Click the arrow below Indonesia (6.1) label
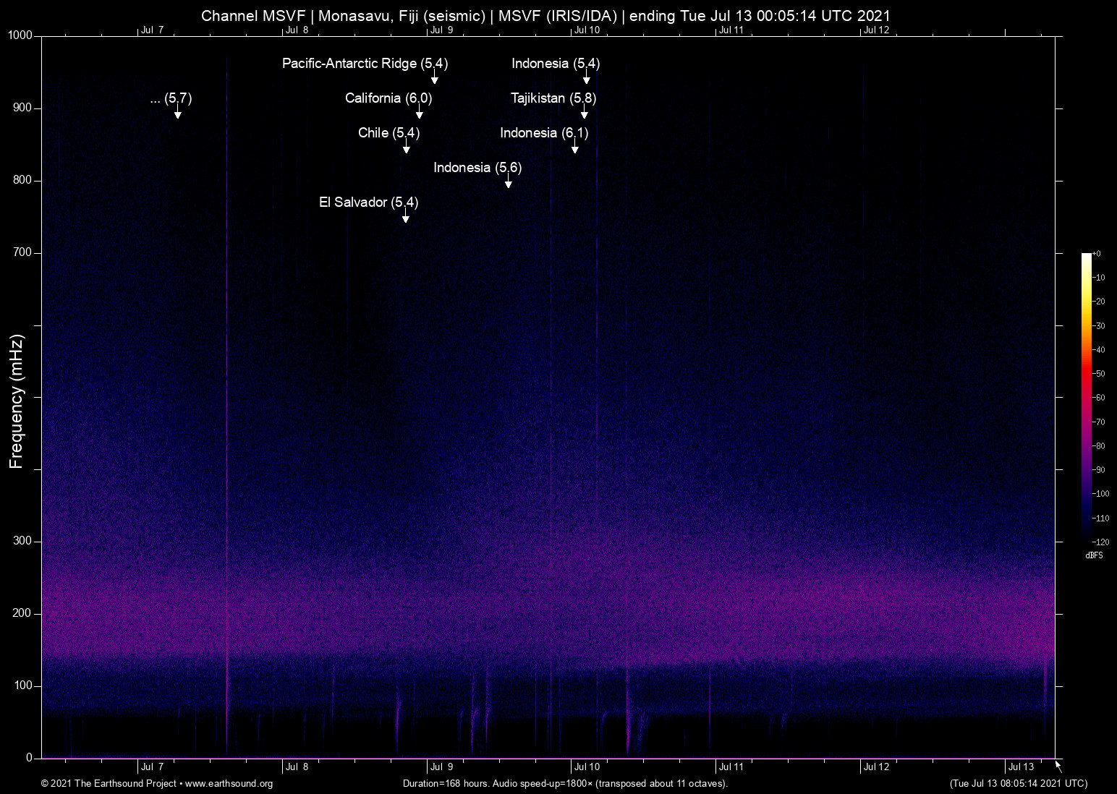Viewport: 1117px width, 794px height. coord(574,148)
